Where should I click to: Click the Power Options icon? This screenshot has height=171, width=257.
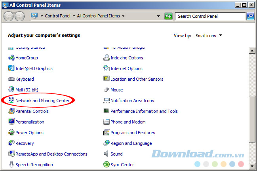click(x=11, y=132)
